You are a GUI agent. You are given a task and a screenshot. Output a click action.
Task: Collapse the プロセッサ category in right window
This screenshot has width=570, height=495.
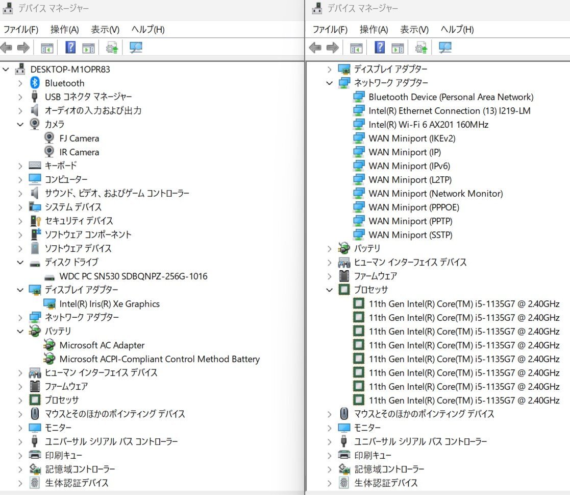coord(330,290)
